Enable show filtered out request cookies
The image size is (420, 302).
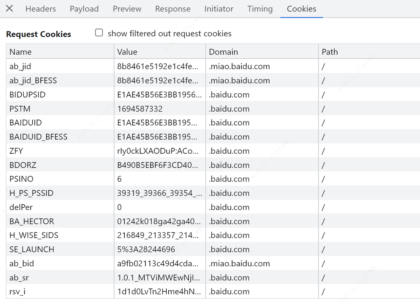click(99, 33)
